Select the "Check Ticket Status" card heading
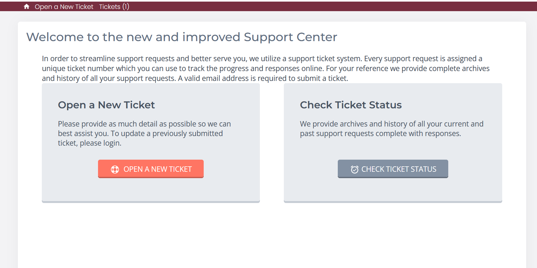 (x=351, y=105)
